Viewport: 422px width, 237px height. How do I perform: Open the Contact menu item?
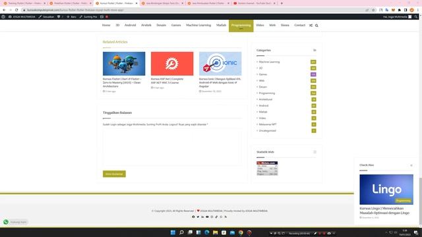299,25
